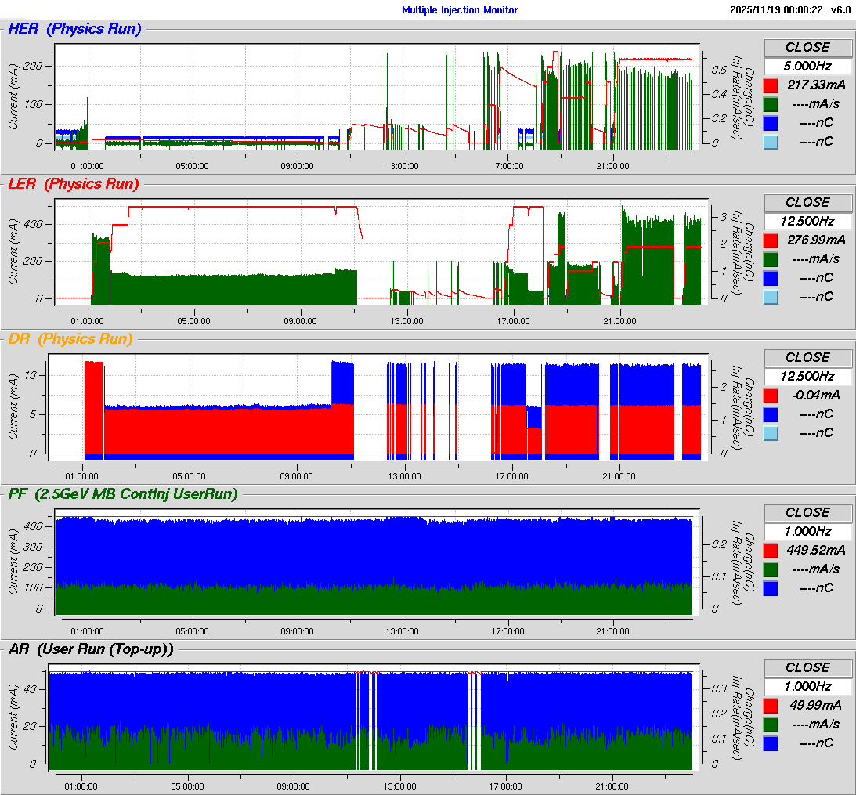Select the light blue swatch in DR legend
This screenshot has height=795, width=856.
771,433
